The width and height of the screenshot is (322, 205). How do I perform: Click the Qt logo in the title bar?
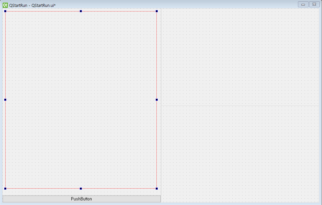(x=5, y=4)
